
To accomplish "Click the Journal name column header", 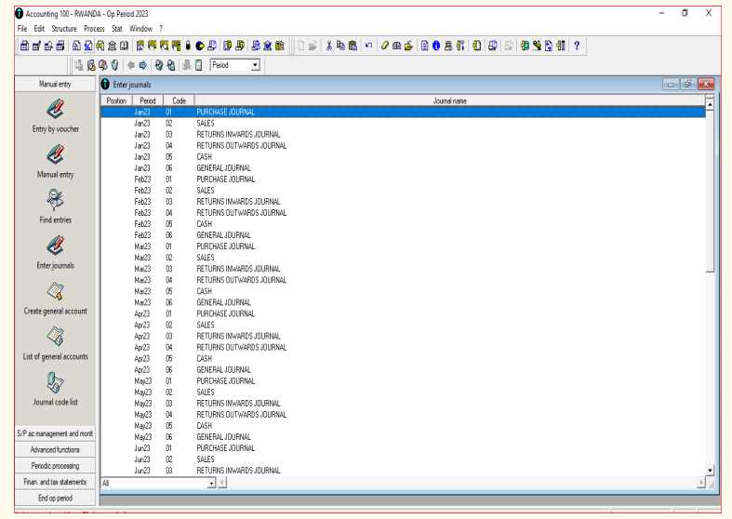I will (x=449, y=100).
